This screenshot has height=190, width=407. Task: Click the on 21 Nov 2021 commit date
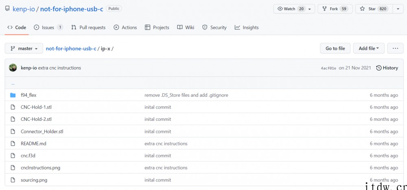tap(355, 68)
